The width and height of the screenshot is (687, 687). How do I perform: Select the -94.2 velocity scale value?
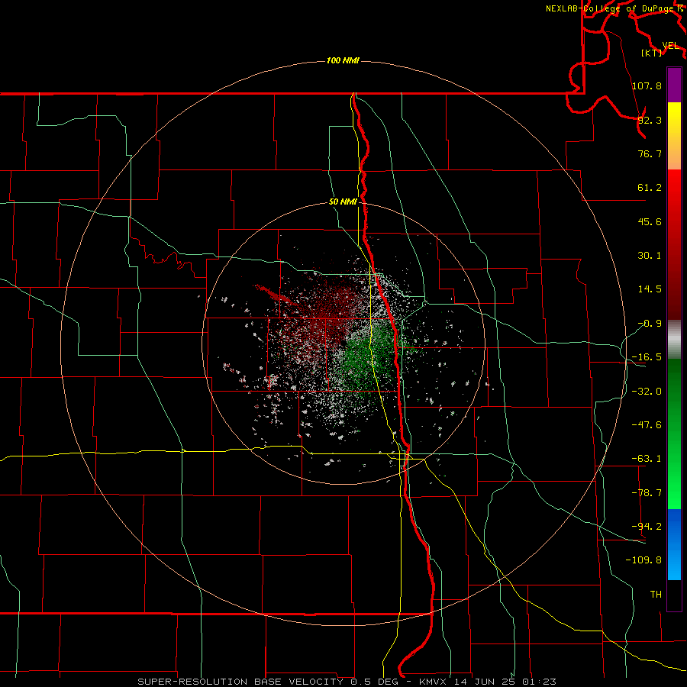pyautogui.click(x=647, y=526)
